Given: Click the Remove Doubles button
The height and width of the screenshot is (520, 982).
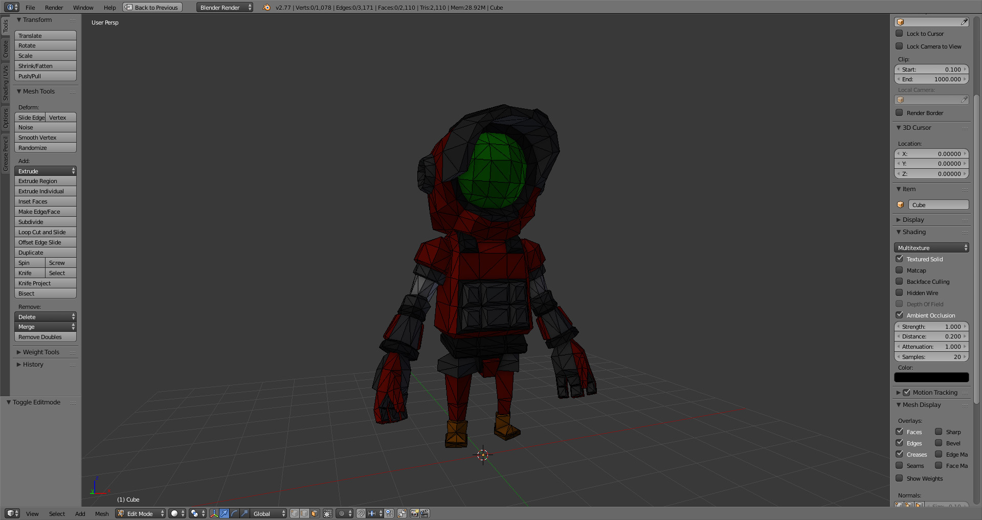Looking at the screenshot, I should (46, 337).
